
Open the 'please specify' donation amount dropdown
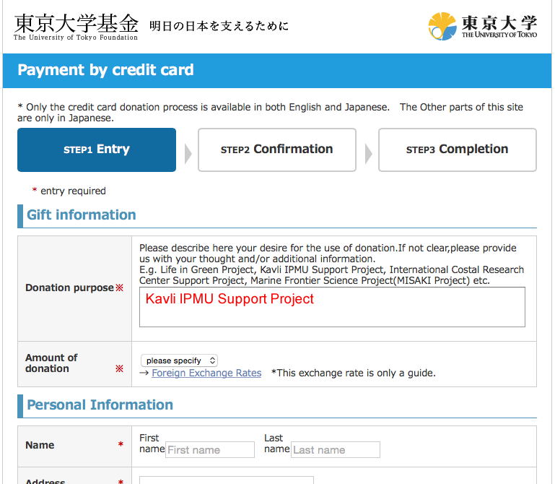180,360
